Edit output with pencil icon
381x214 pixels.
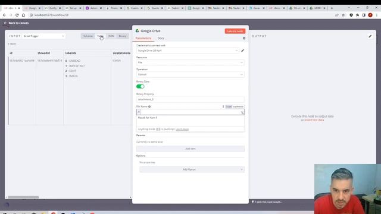(370, 36)
